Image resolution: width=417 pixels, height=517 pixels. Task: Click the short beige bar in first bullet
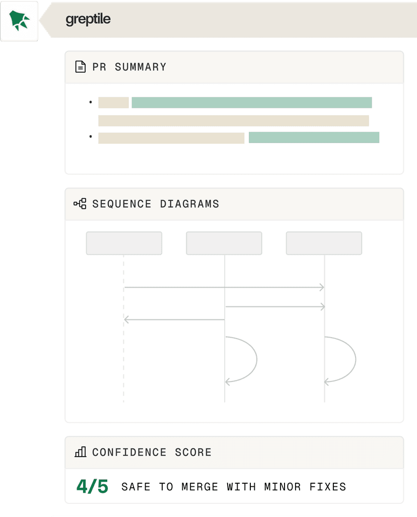(113, 103)
